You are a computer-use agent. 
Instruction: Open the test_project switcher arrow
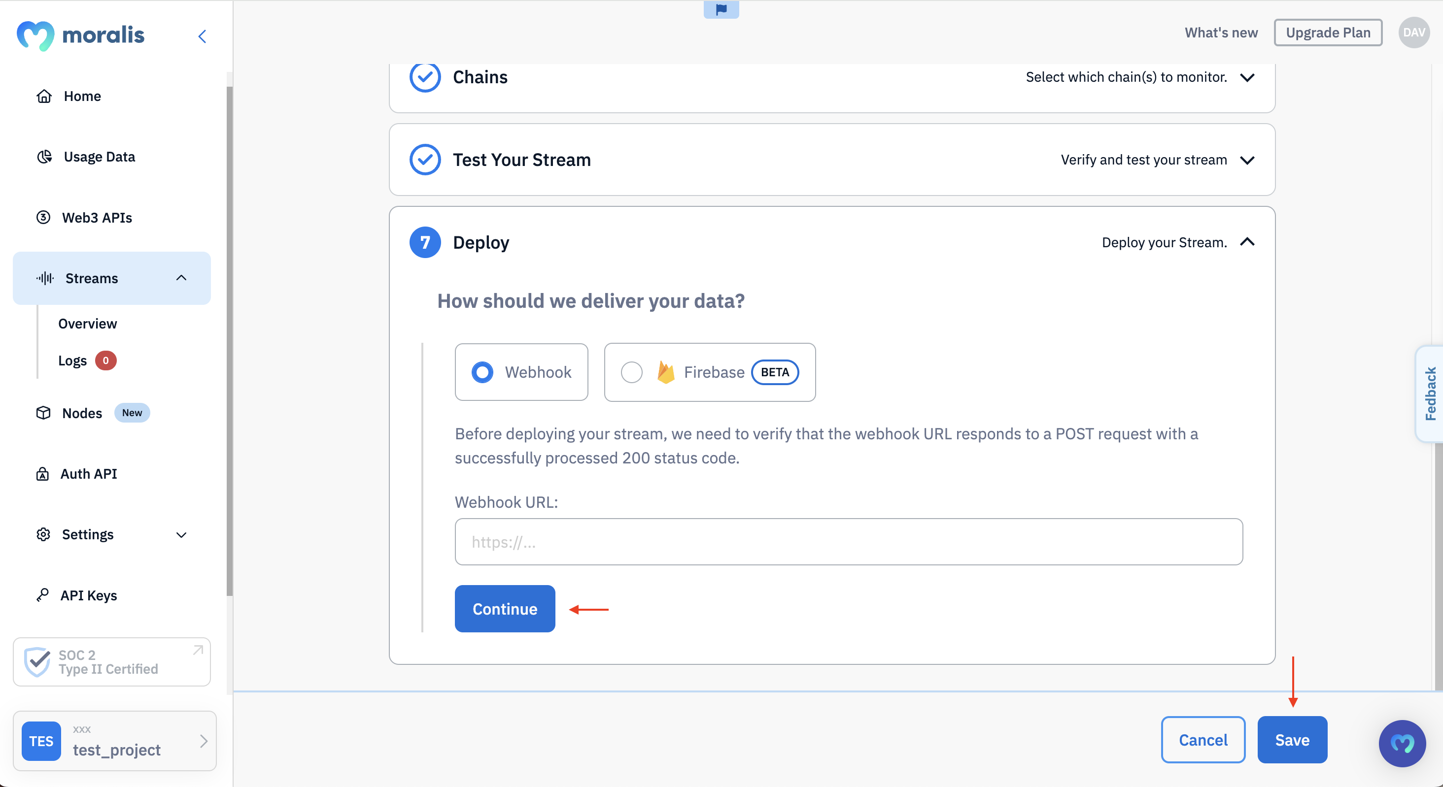[204, 741]
